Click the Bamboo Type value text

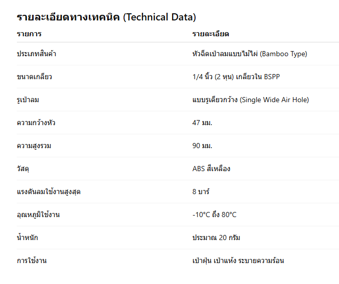250,54
